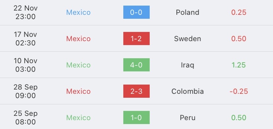Open the Peru team page

pos(188,118)
